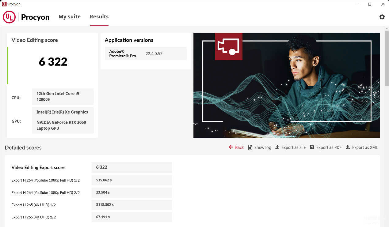The height and width of the screenshot is (227, 389).
Task: Click the 3118.802 s value
Action: click(x=105, y=205)
